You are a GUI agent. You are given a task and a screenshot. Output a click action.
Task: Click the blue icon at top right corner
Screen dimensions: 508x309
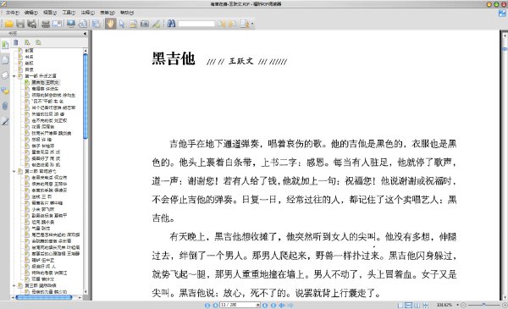coord(502,14)
